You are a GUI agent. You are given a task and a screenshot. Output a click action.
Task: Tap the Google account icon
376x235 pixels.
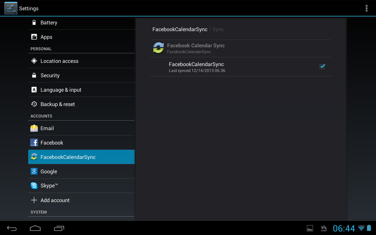coord(34,171)
